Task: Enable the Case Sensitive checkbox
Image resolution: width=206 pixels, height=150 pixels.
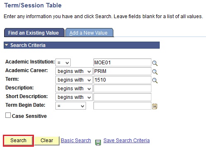Action: click(x=8, y=115)
